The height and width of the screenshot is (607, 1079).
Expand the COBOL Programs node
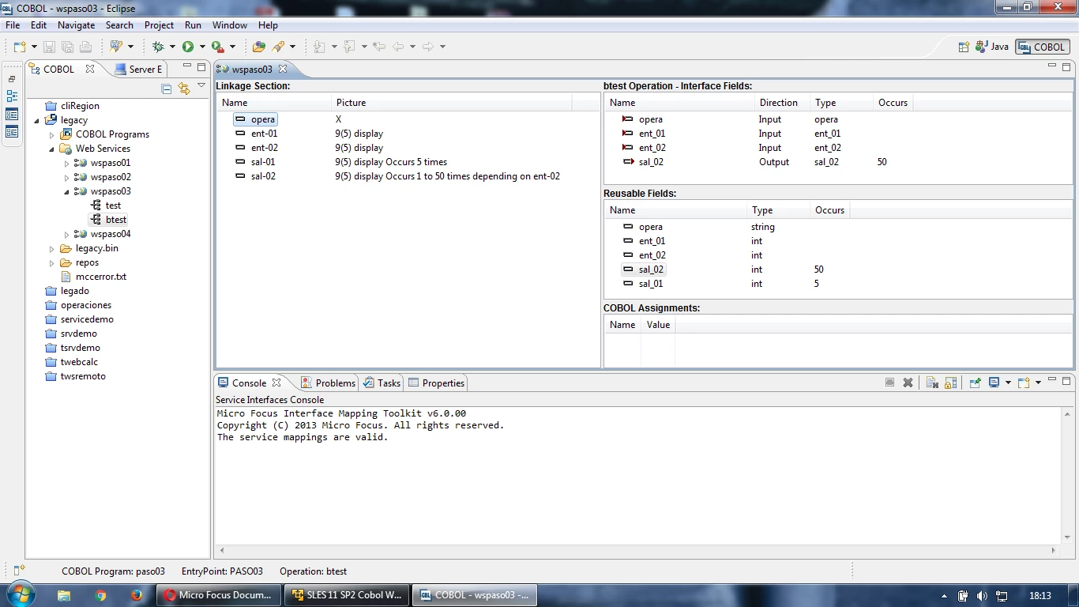tap(52, 134)
